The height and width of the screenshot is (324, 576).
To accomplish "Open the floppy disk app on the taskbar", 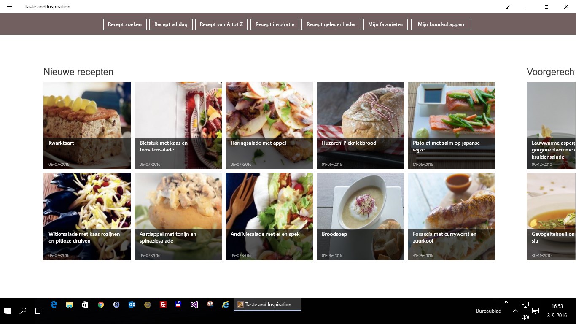I will (x=179, y=305).
